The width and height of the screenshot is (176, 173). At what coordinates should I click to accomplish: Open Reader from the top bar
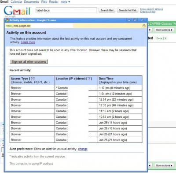(x=54, y=2)
